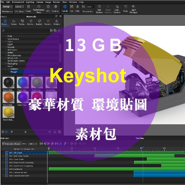Click the Reset Camera button
Viewport: 185px width, 185px height.
(x=108, y=9)
